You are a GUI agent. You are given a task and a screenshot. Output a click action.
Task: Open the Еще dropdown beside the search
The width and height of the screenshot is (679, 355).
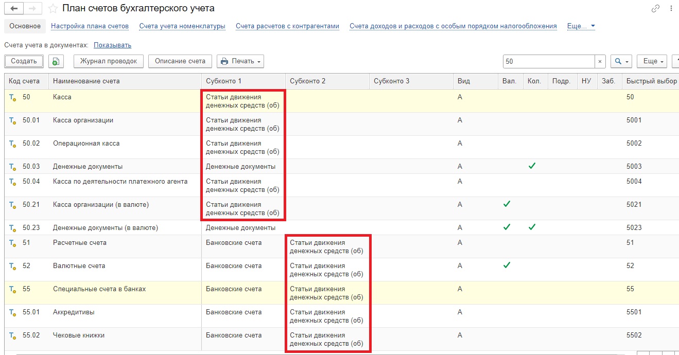(x=652, y=61)
